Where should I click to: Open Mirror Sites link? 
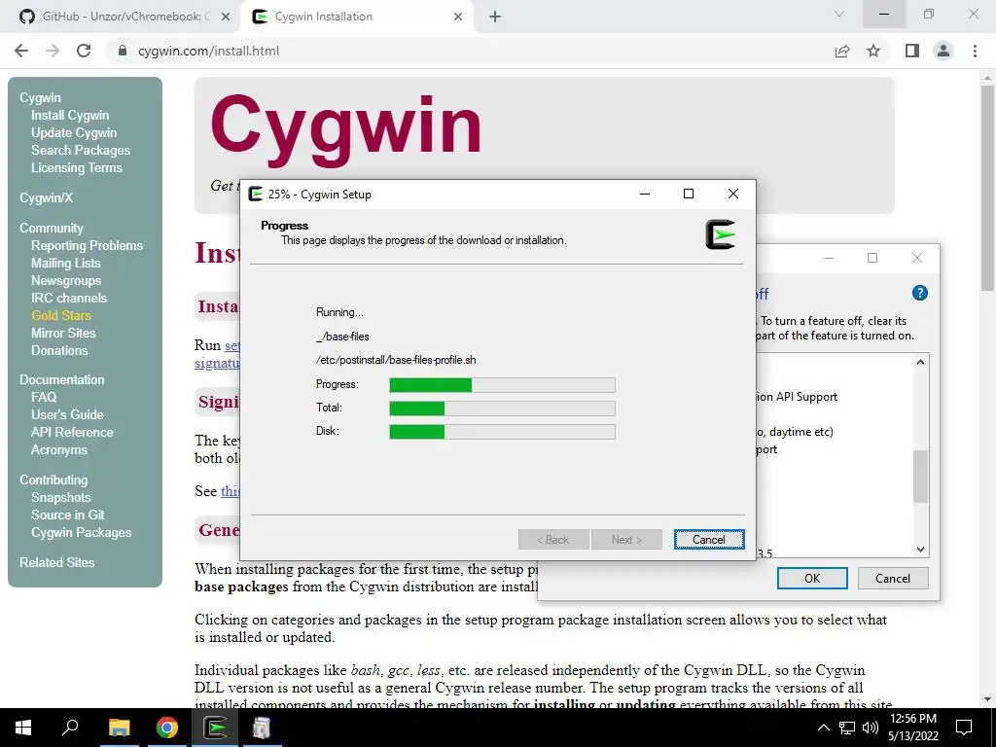(63, 333)
